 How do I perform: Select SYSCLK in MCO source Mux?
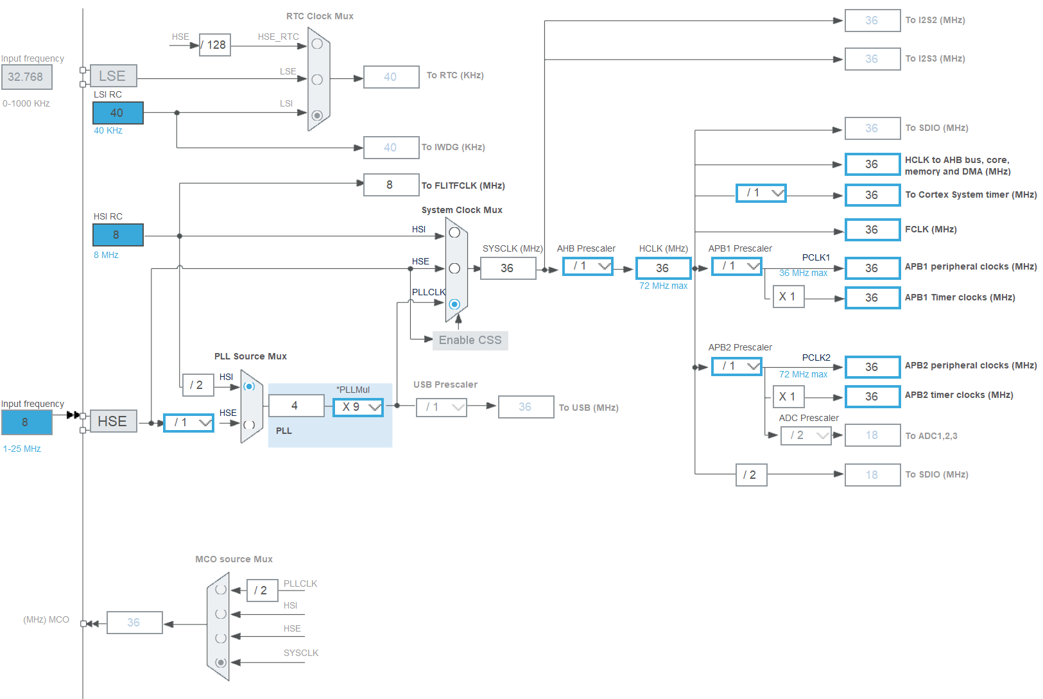(221, 662)
